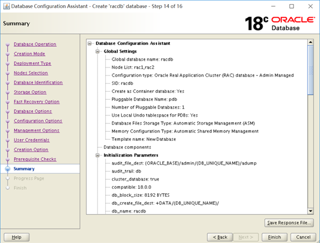Go to Creation Mode step
320x243 pixels.
[29, 54]
